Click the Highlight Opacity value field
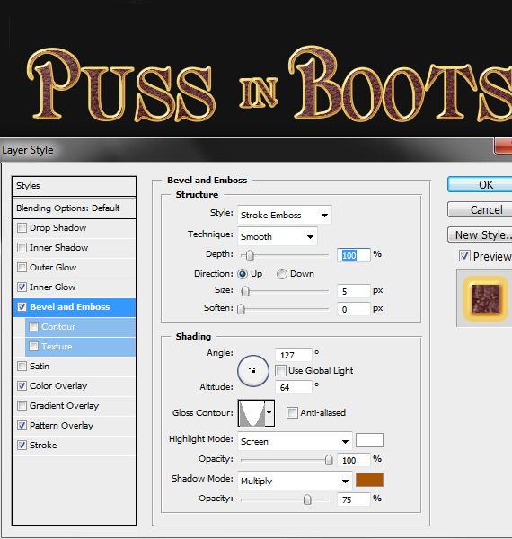 [x=354, y=460]
